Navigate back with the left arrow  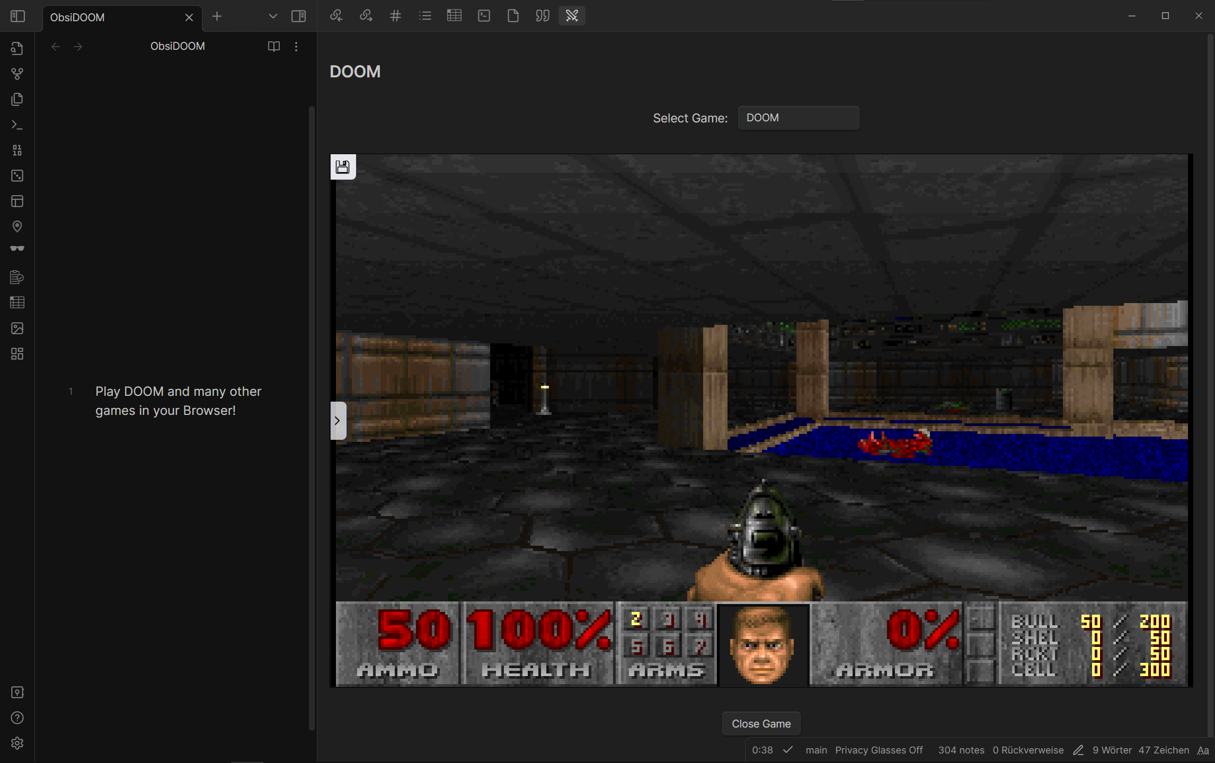coord(56,47)
